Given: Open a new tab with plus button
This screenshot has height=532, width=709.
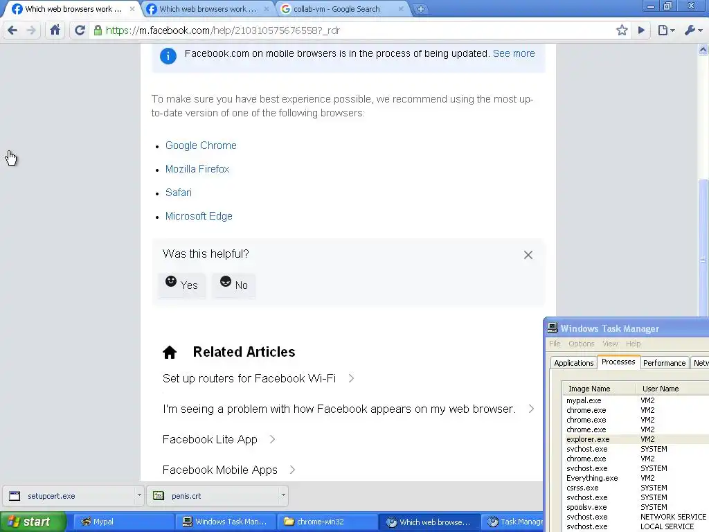Looking at the screenshot, I should [x=420, y=9].
